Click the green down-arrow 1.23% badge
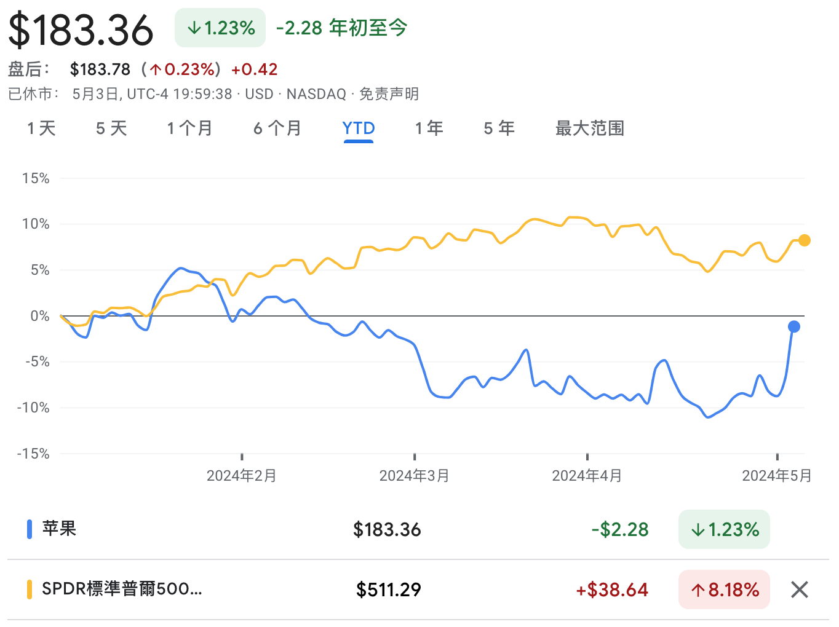This screenshot has width=839, height=627. point(220,28)
